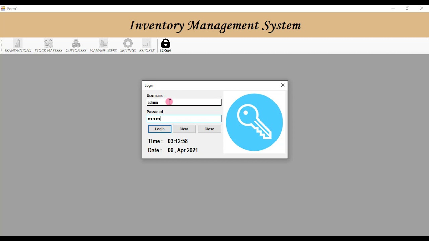Click the Login dialog title text

[150, 86]
